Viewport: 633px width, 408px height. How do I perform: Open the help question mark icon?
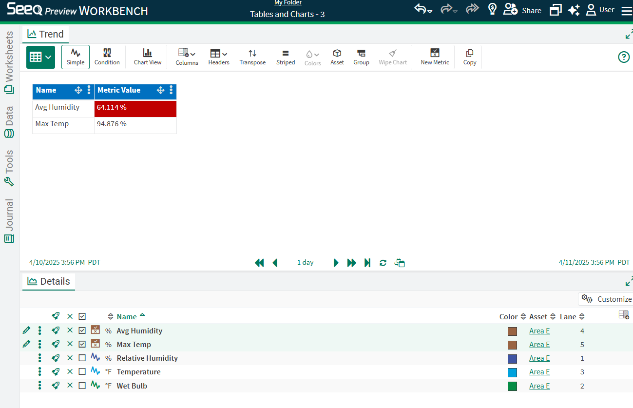(624, 57)
